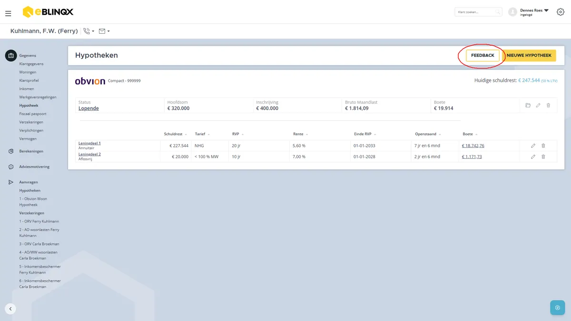Click the Adviesmotivering info icon

[11, 167]
